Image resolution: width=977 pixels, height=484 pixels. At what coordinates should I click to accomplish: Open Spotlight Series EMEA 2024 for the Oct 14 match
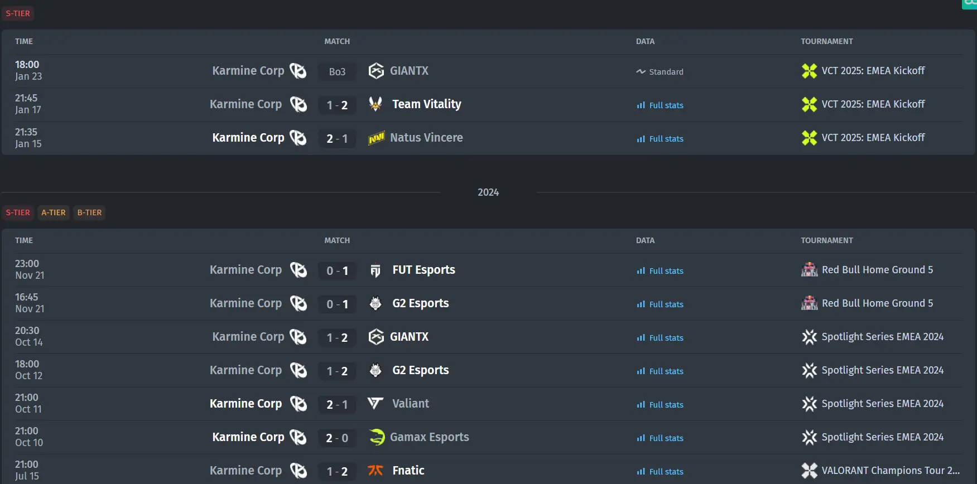coord(882,337)
